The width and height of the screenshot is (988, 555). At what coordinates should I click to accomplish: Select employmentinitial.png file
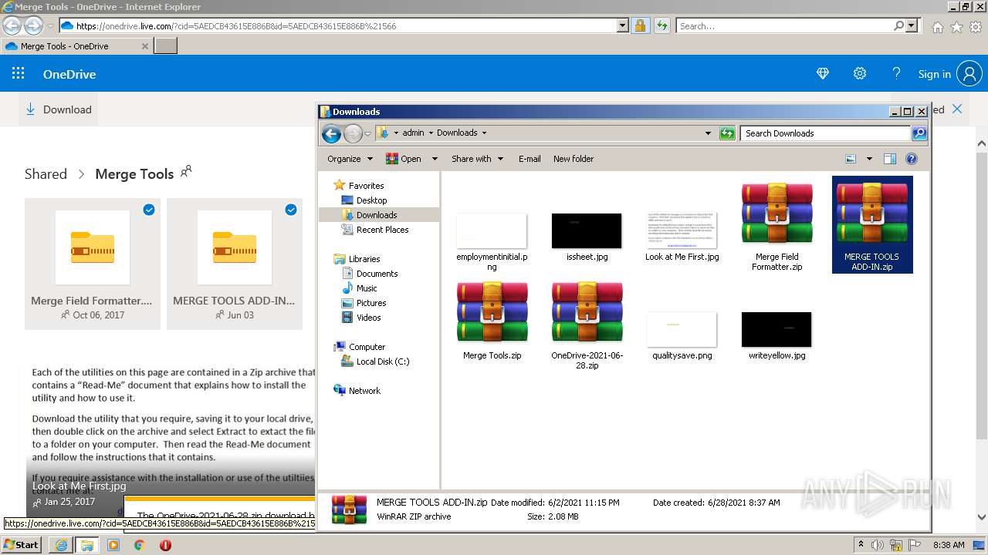(x=492, y=241)
